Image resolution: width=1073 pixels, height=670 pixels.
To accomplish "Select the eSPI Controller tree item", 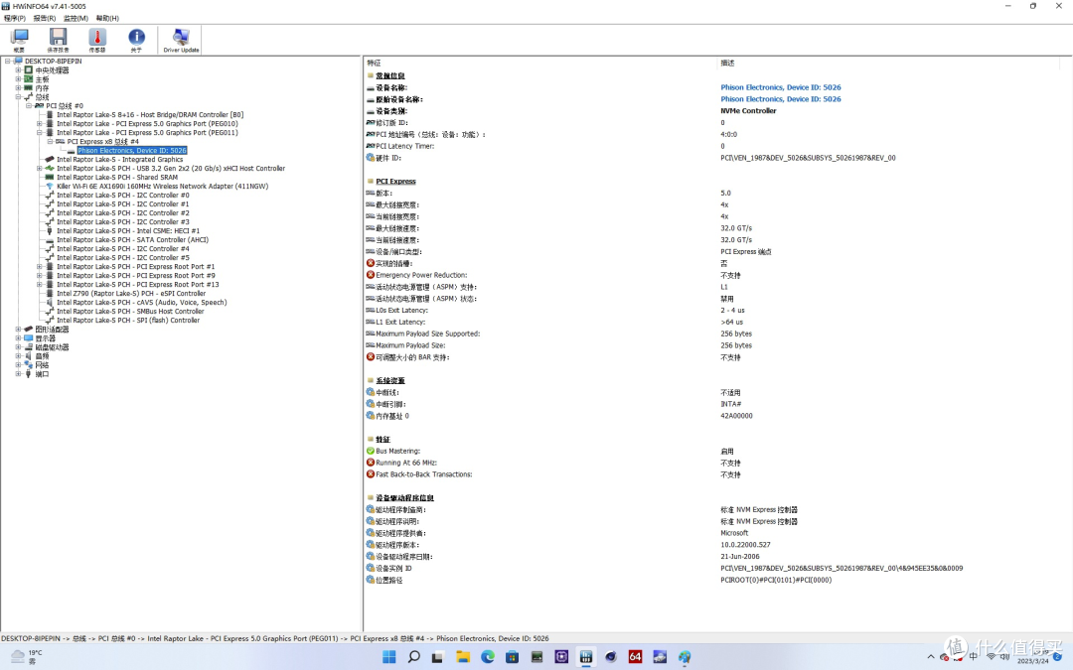I will point(131,293).
